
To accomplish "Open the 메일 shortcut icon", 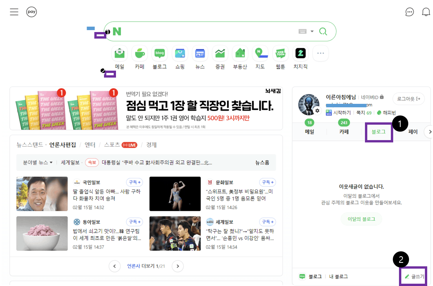I will pyautogui.click(x=119, y=54).
